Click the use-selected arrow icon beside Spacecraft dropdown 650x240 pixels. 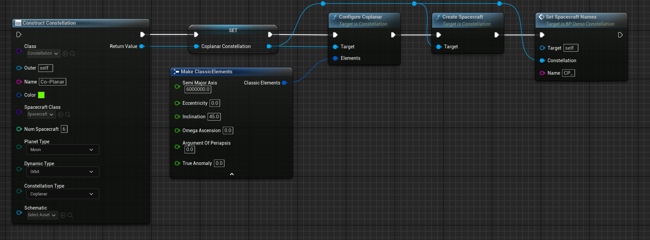tap(61, 115)
